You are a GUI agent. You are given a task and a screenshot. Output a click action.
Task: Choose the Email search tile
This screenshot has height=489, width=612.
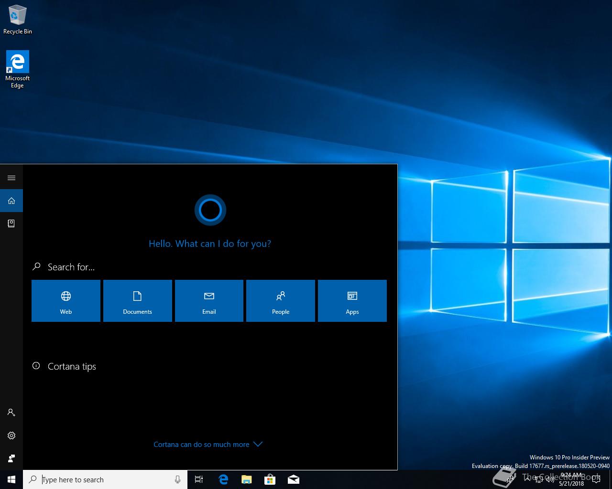click(x=209, y=301)
